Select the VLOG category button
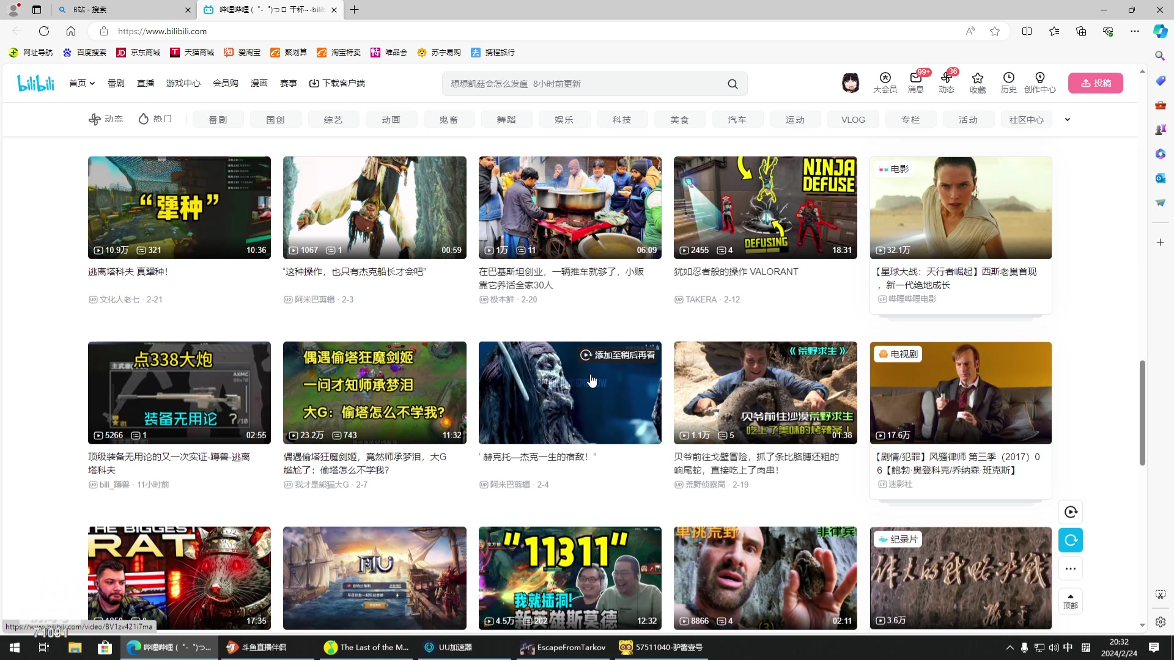 [x=853, y=120]
